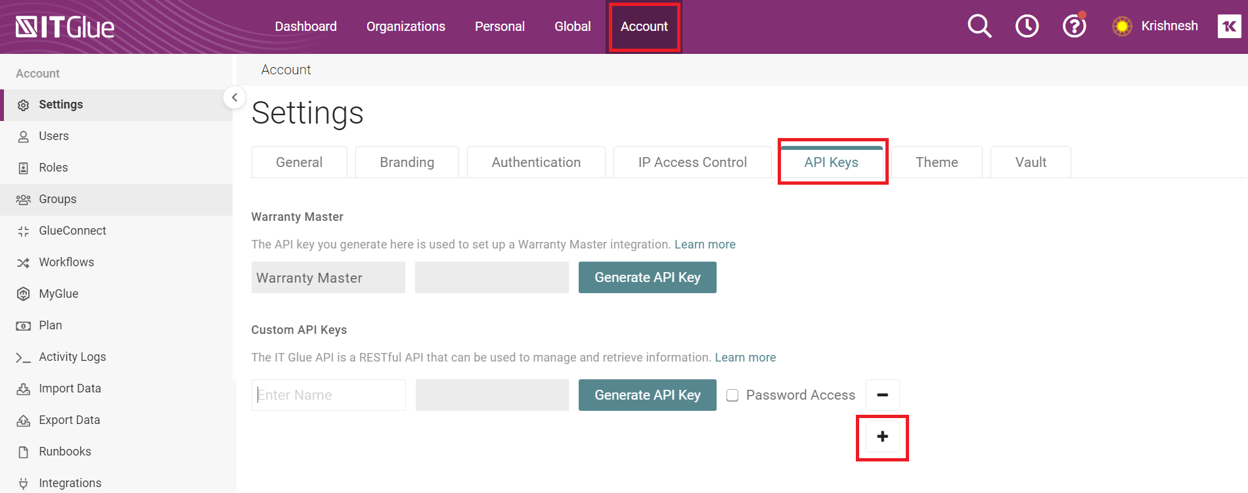Switch to the Vault tab

(x=1031, y=162)
